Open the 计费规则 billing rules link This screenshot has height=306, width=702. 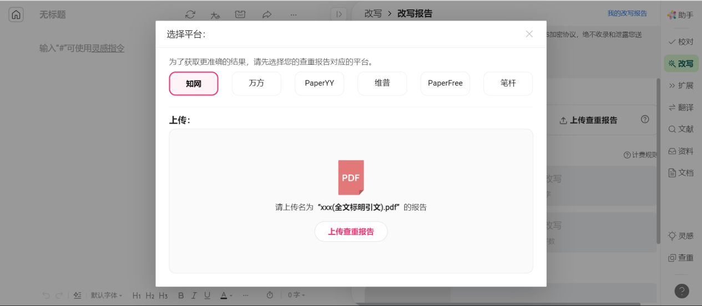click(640, 155)
